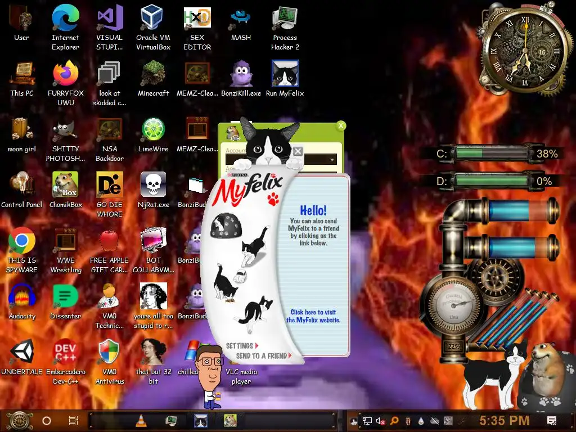Open Dissenter desktop icon
The width and height of the screenshot is (576, 432).
tap(65, 296)
